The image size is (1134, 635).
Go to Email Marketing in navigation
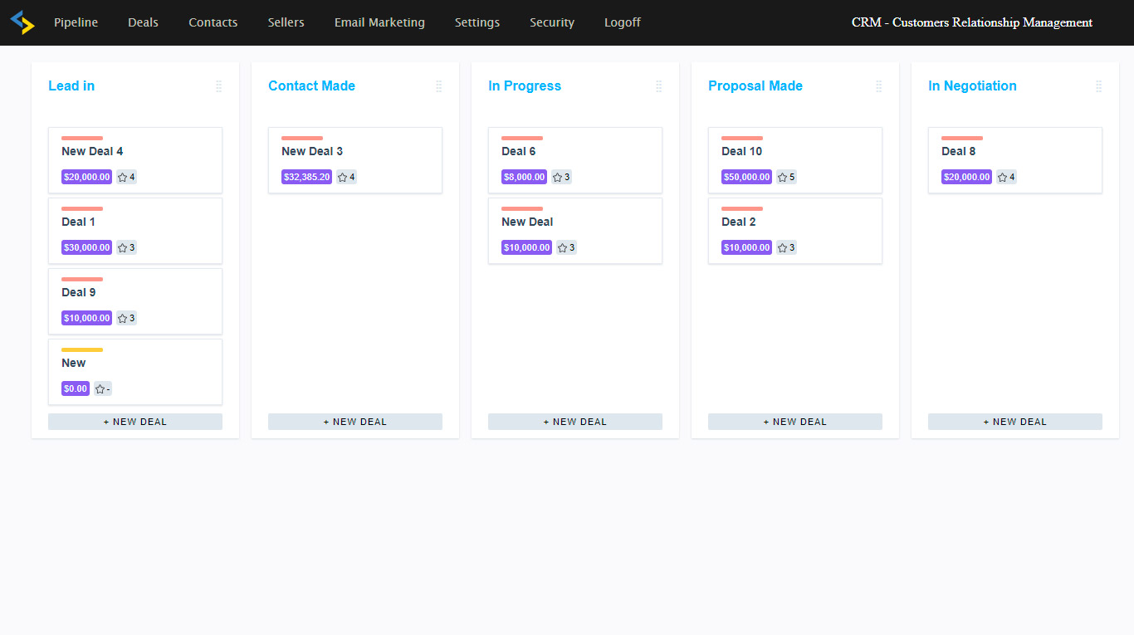379,22
